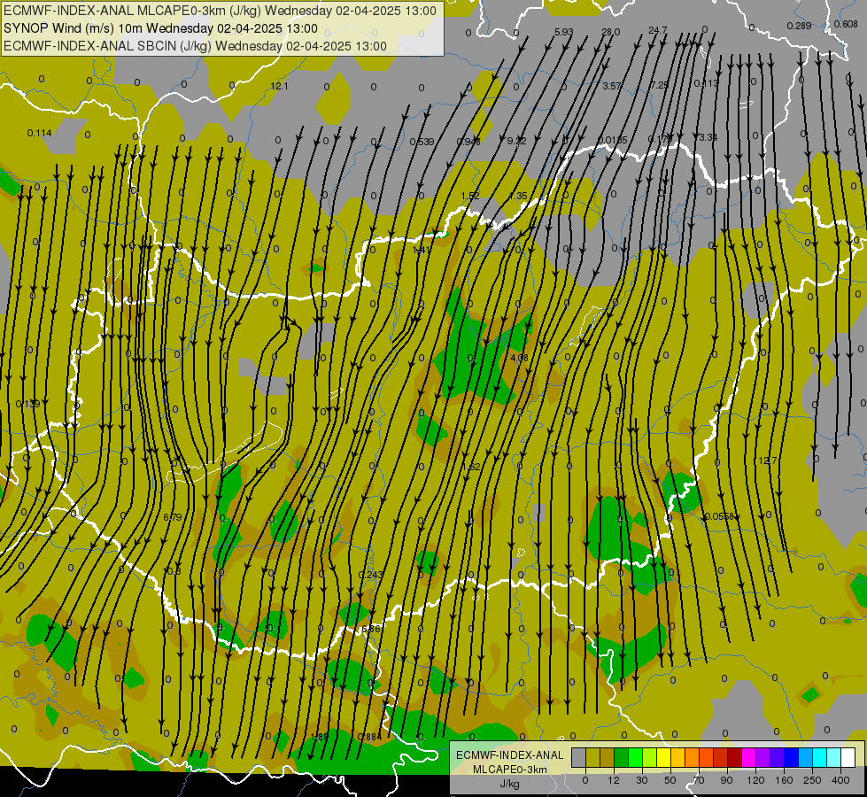Click legend tick label 400
867x797 pixels.
(x=840, y=780)
